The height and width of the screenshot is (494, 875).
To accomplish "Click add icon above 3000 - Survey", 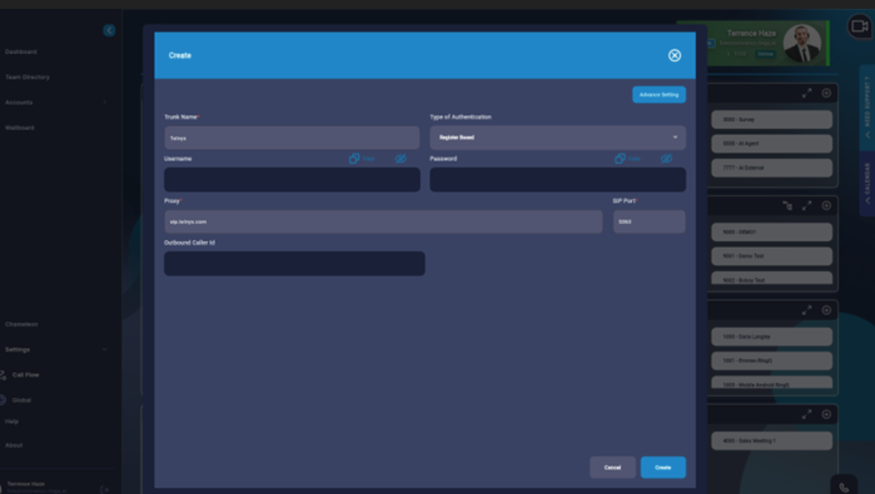I will pyautogui.click(x=826, y=93).
